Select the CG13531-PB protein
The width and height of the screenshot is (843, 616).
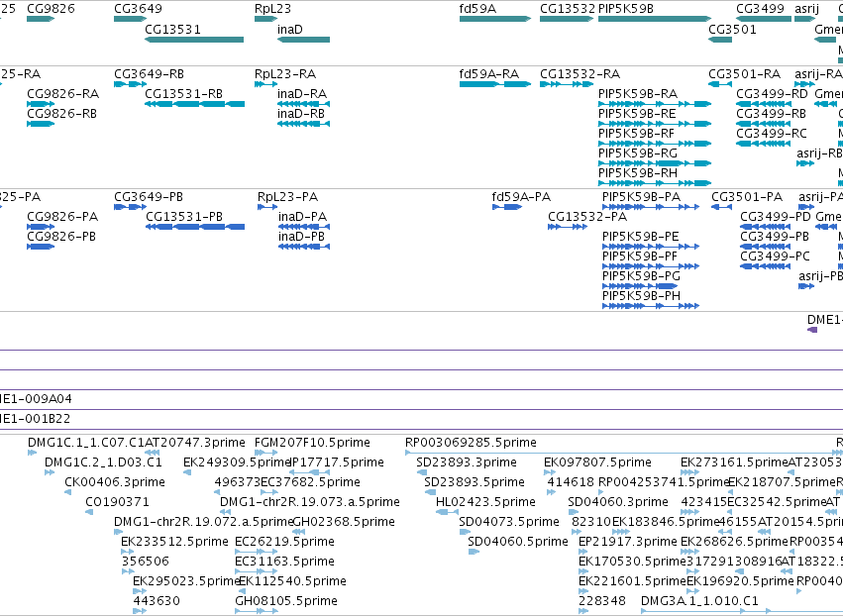pos(195,227)
